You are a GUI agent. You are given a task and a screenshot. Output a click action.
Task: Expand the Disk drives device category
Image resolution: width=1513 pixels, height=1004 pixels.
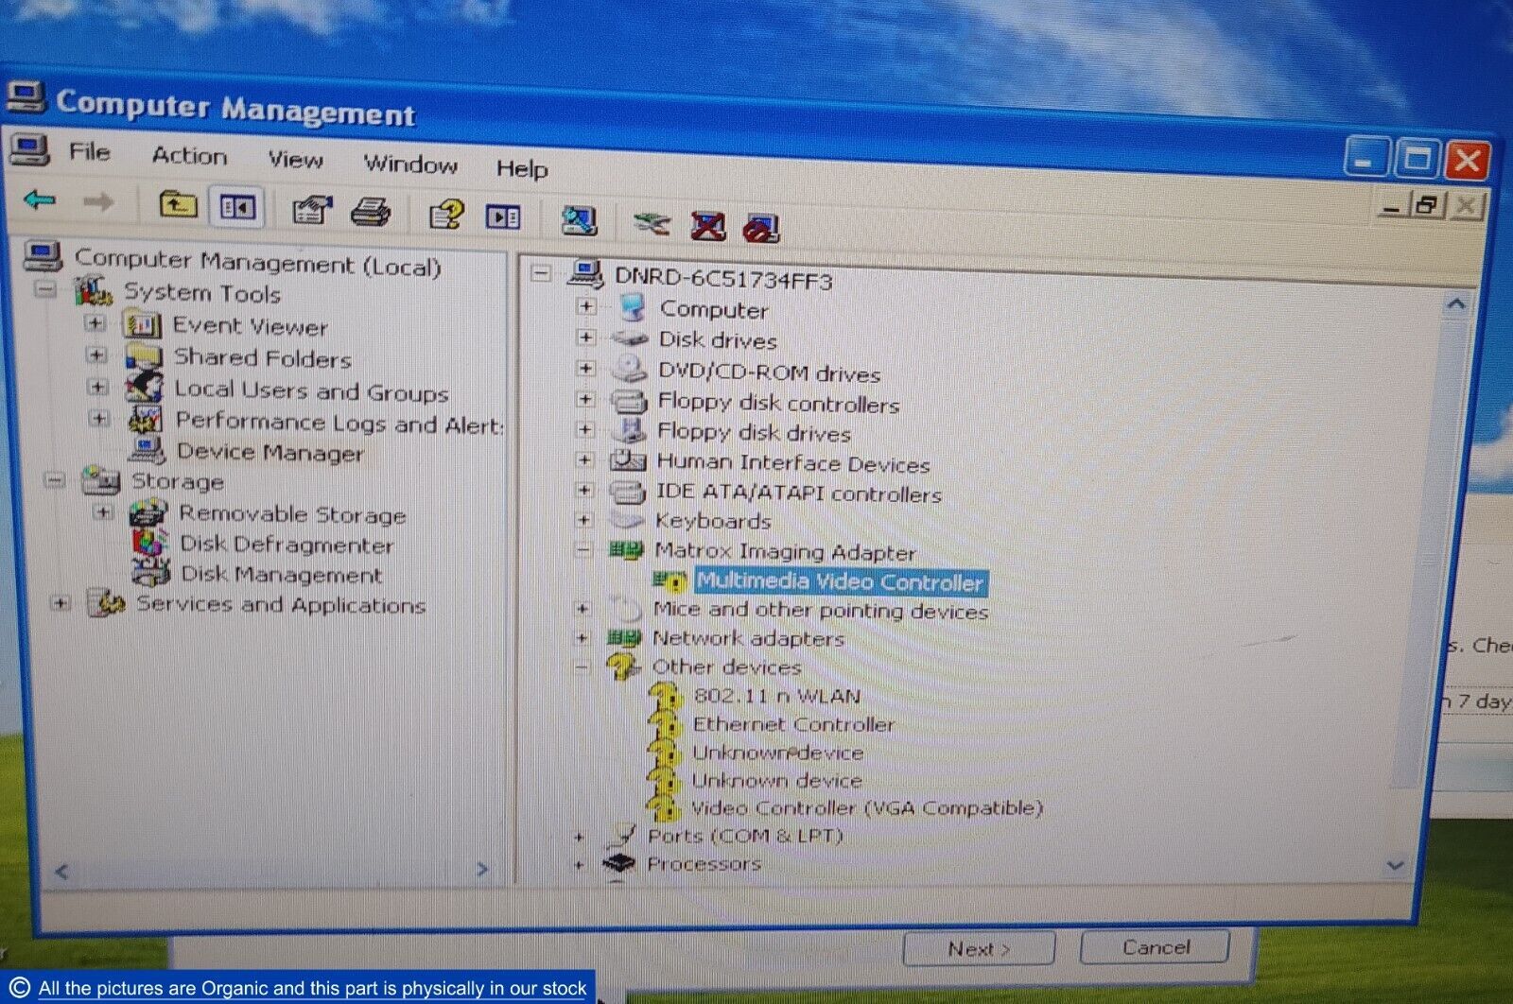point(585,338)
